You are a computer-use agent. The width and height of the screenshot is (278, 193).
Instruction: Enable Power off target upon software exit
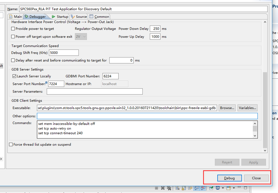point(13,37)
